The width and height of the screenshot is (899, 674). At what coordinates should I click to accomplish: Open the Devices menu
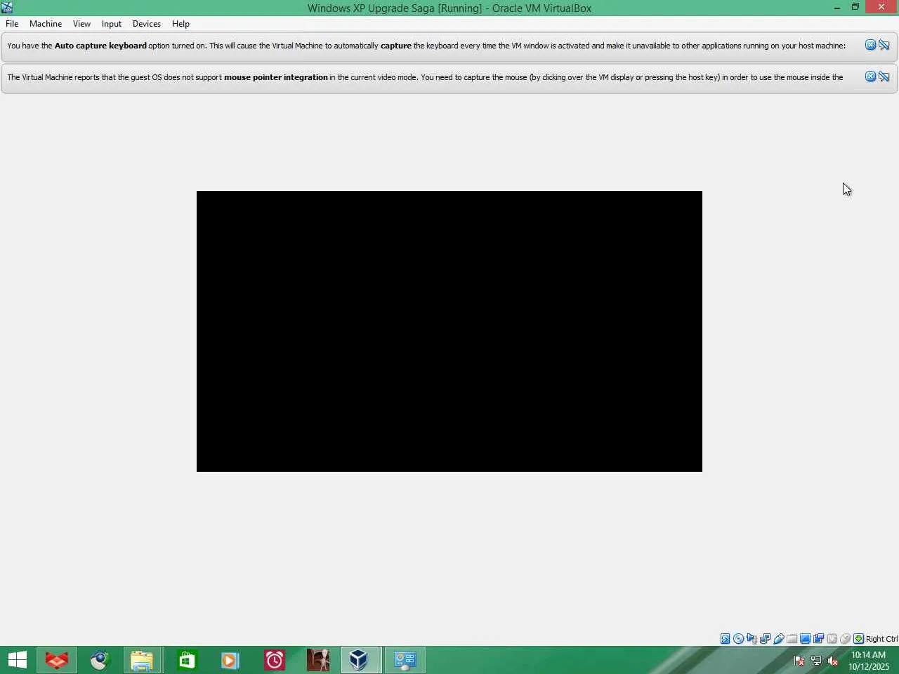coord(147,24)
